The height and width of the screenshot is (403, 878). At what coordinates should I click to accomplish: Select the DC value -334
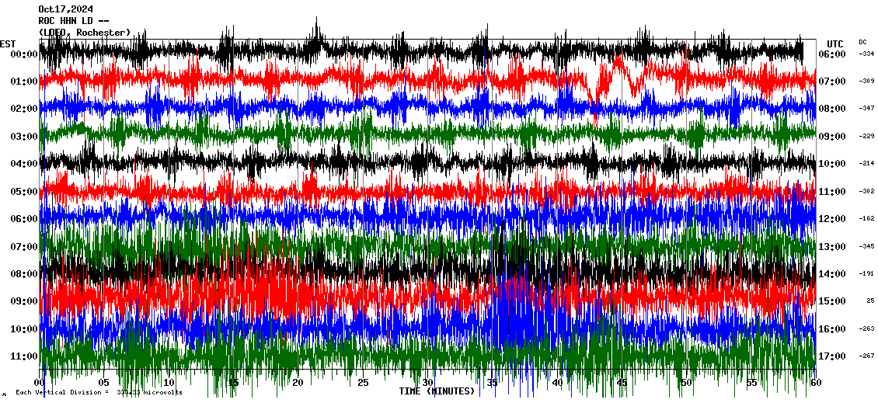[866, 54]
